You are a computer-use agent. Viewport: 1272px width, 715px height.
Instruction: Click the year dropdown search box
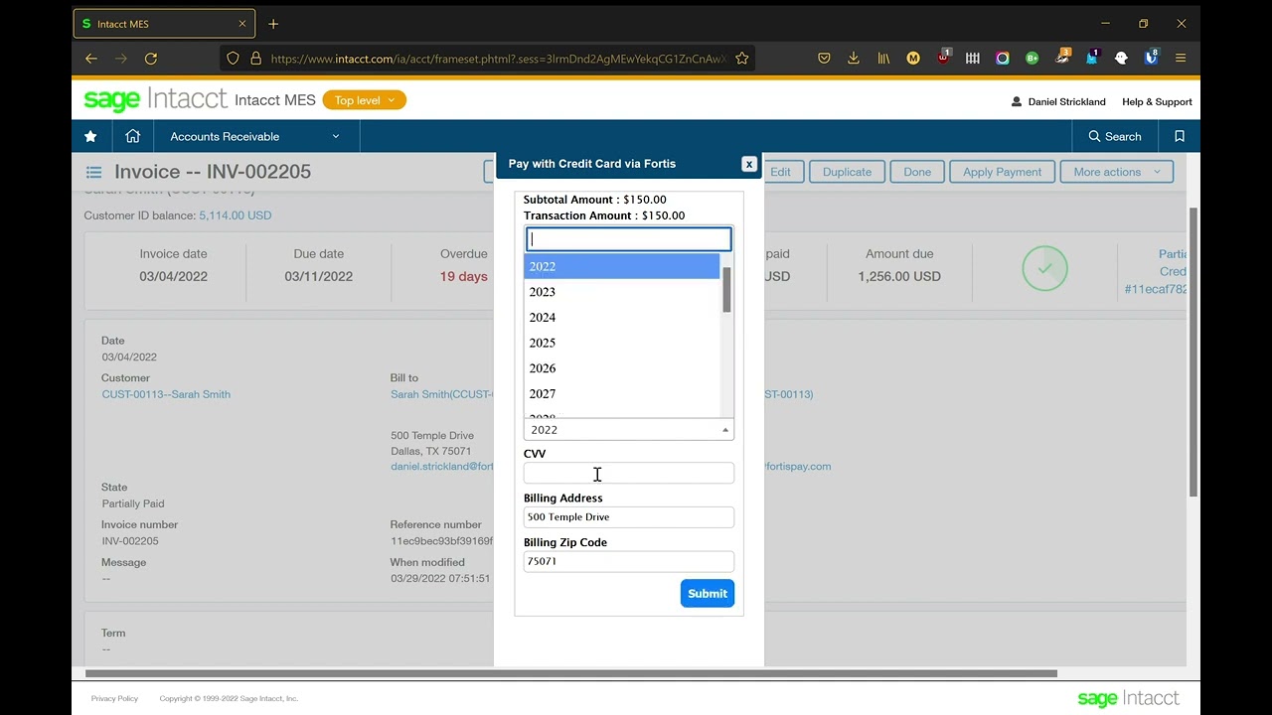pyautogui.click(x=629, y=239)
